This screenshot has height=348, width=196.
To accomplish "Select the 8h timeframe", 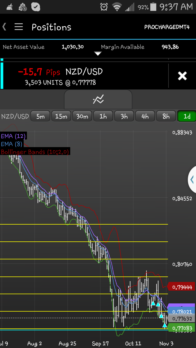I will coord(166,116).
